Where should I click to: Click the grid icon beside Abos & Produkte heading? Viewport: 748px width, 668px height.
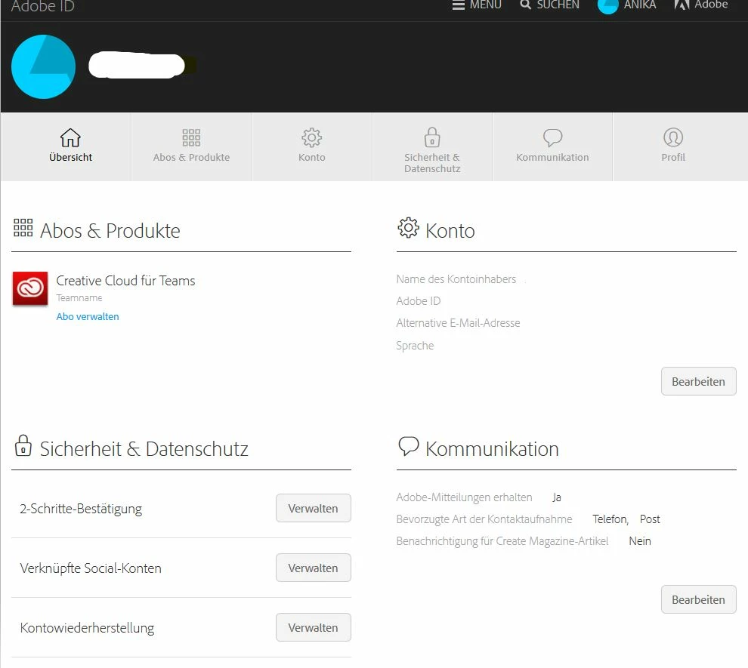point(23,228)
